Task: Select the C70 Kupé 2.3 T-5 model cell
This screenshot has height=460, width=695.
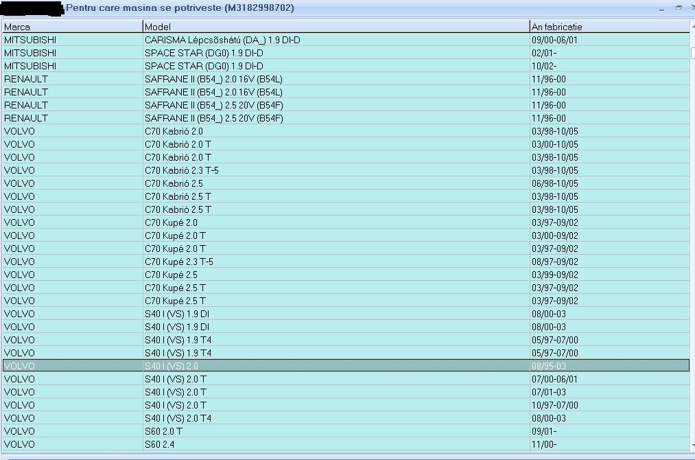Action: point(336,262)
